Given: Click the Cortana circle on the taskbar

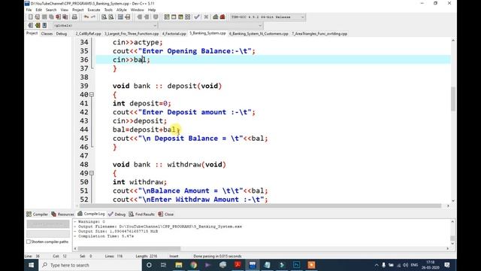Looking at the screenshot, I should click(149, 265).
